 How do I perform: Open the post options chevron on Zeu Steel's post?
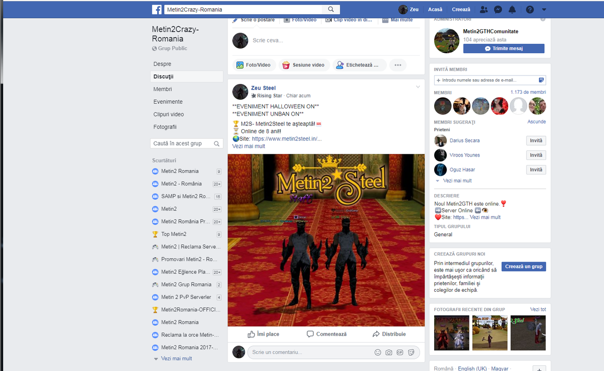point(418,87)
